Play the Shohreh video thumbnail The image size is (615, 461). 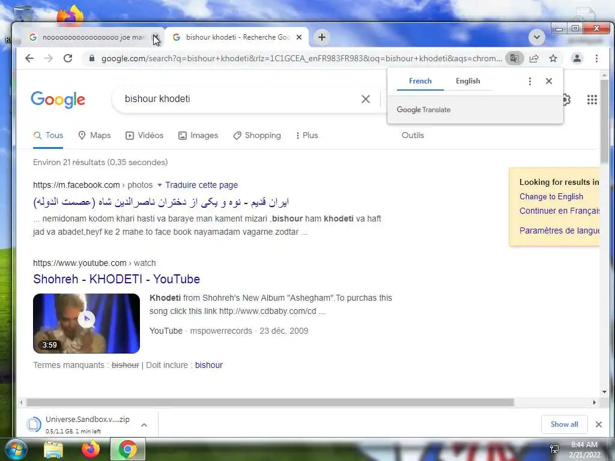tap(86, 324)
